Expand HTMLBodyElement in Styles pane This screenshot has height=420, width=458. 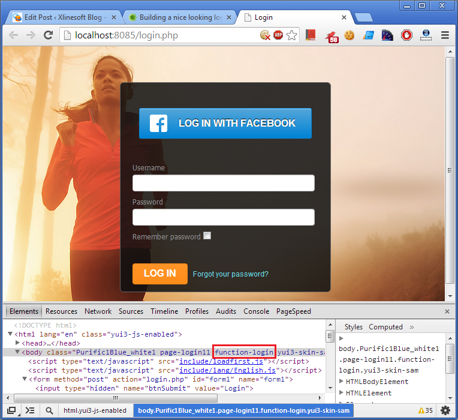(341, 381)
